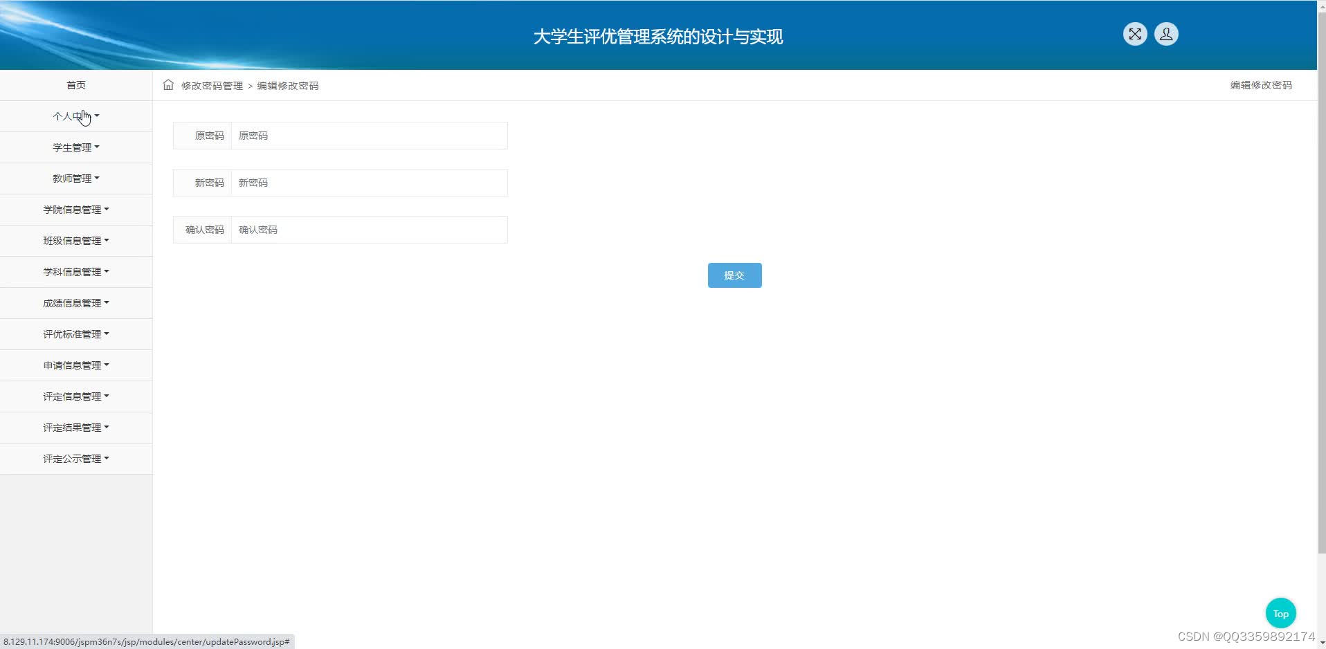Expand the 学院信息管理 menu
This screenshot has height=649, width=1326.
pyautogui.click(x=76, y=210)
